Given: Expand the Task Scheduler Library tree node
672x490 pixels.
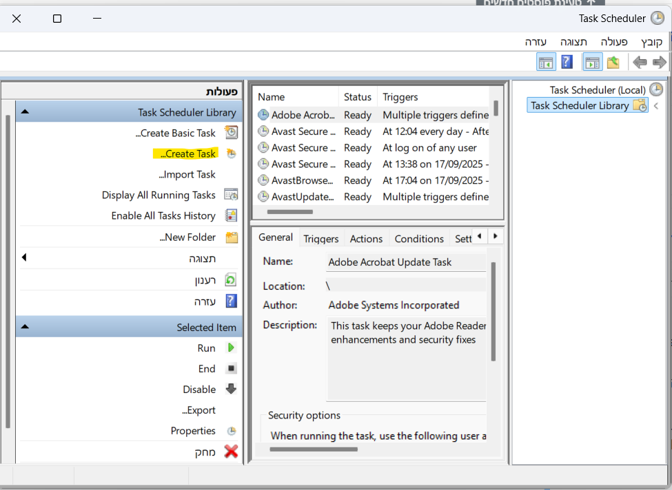Looking at the screenshot, I should (655, 106).
